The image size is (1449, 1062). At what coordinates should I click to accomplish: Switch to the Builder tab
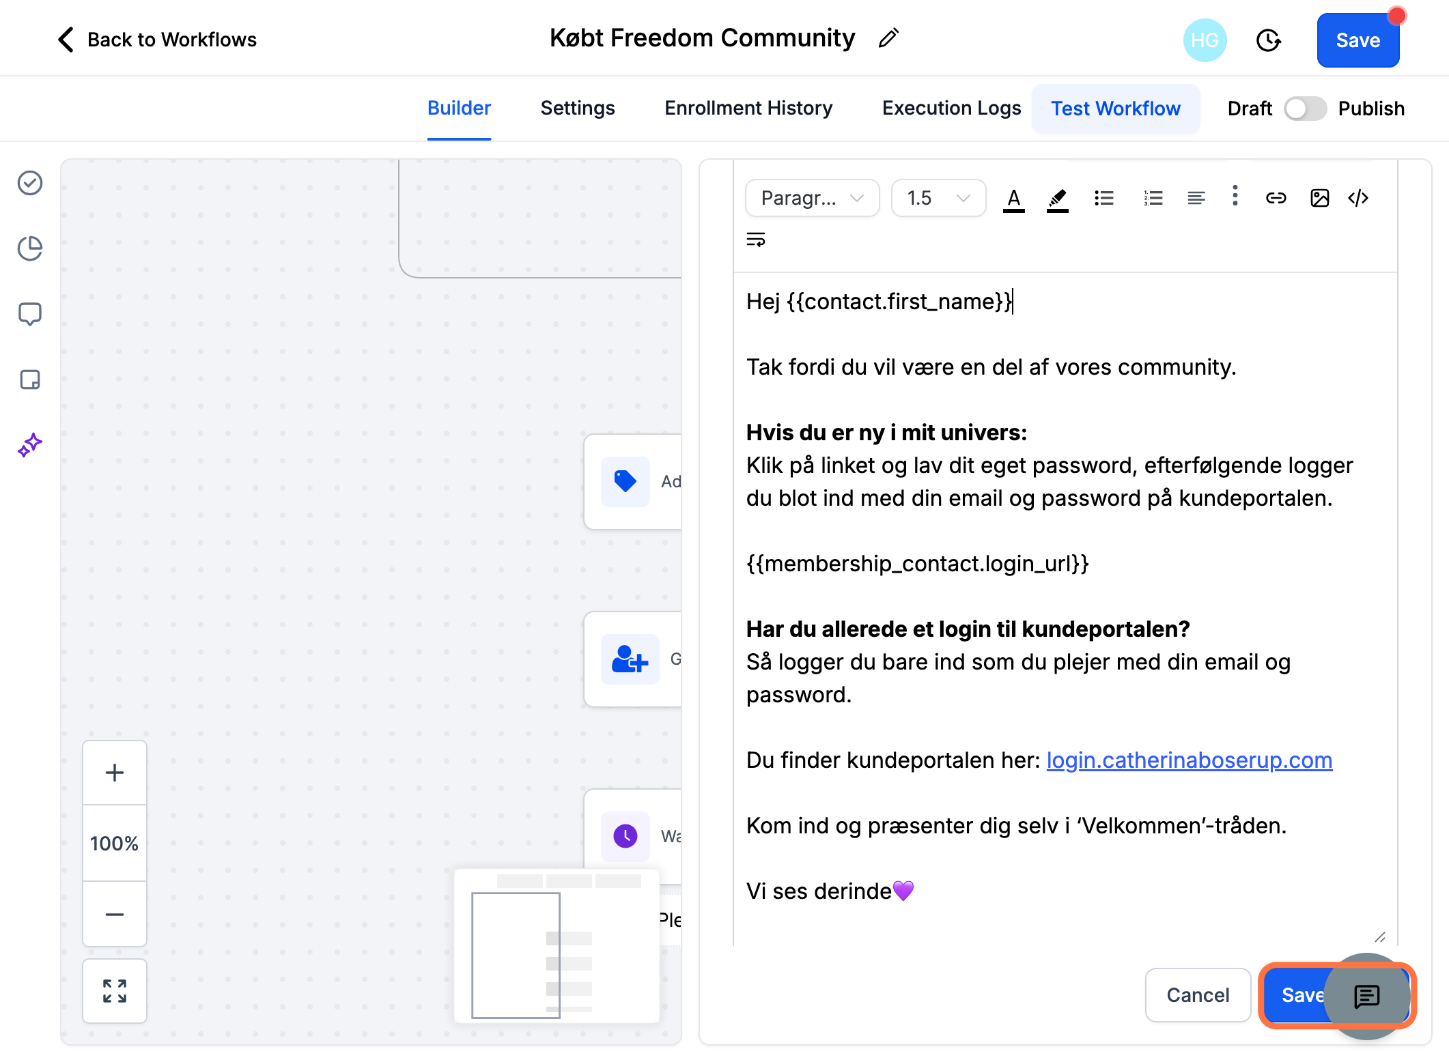[459, 108]
